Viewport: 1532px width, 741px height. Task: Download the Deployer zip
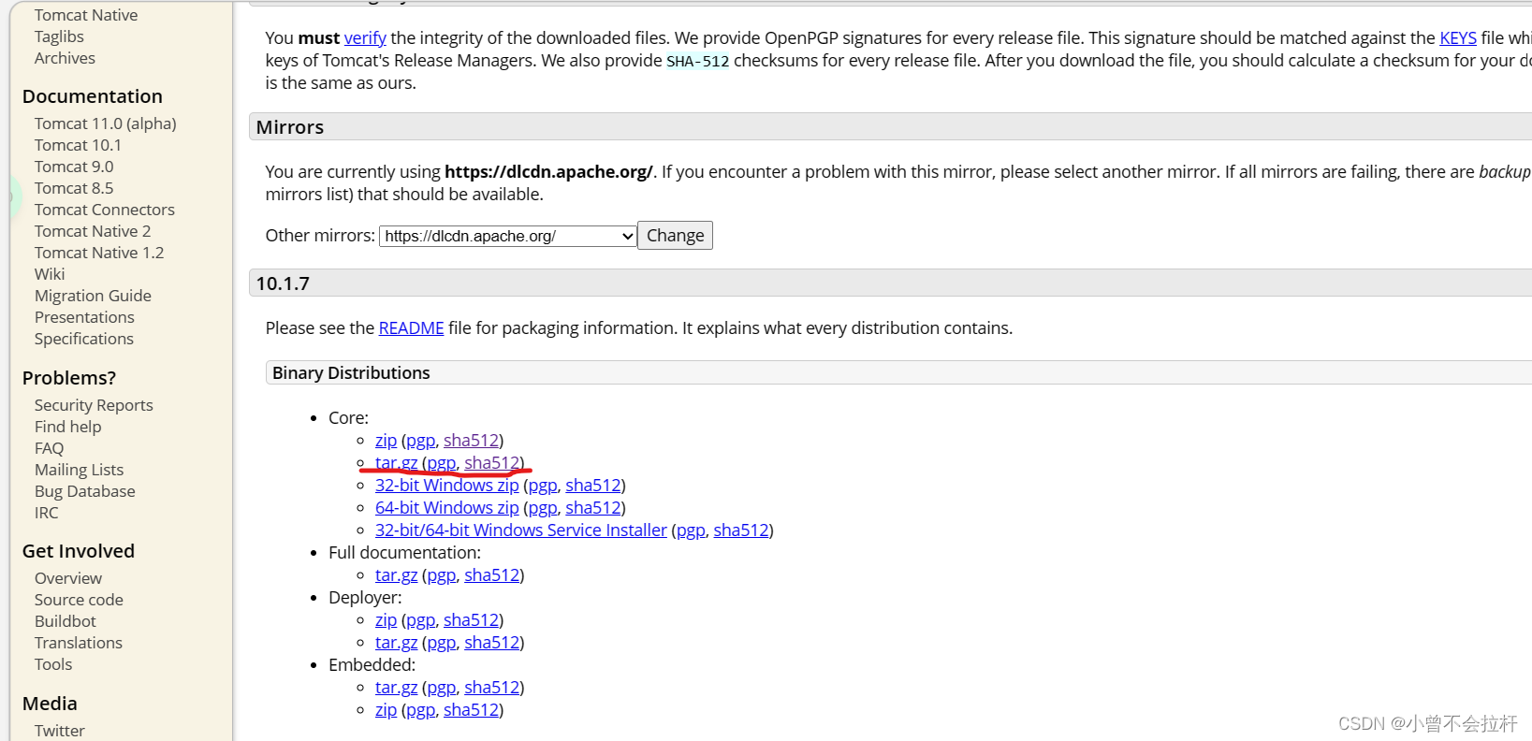(x=386, y=620)
